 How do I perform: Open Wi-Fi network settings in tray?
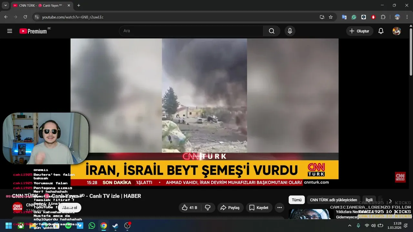[x=367, y=226]
